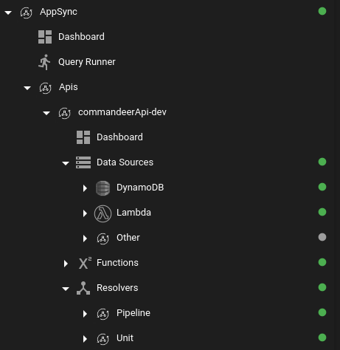Click the green status dot beside Functions

click(322, 262)
